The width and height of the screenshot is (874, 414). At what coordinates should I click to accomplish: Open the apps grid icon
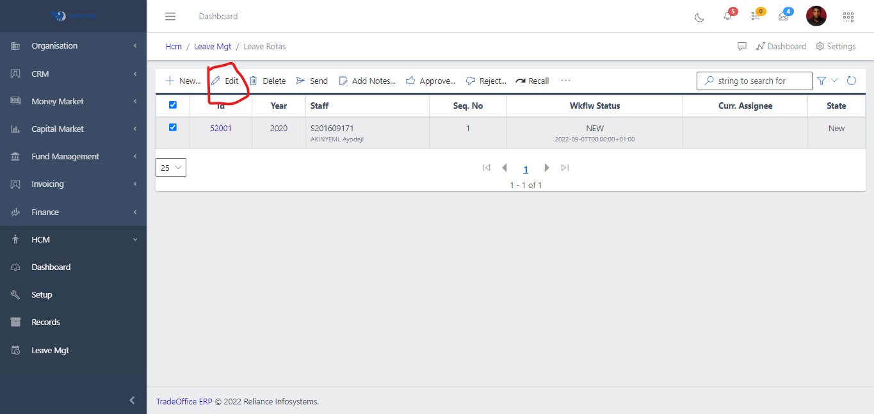click(x=848, y=17)
